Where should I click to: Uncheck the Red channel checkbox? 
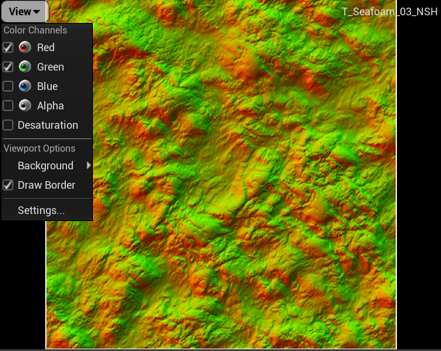(8, 48)
